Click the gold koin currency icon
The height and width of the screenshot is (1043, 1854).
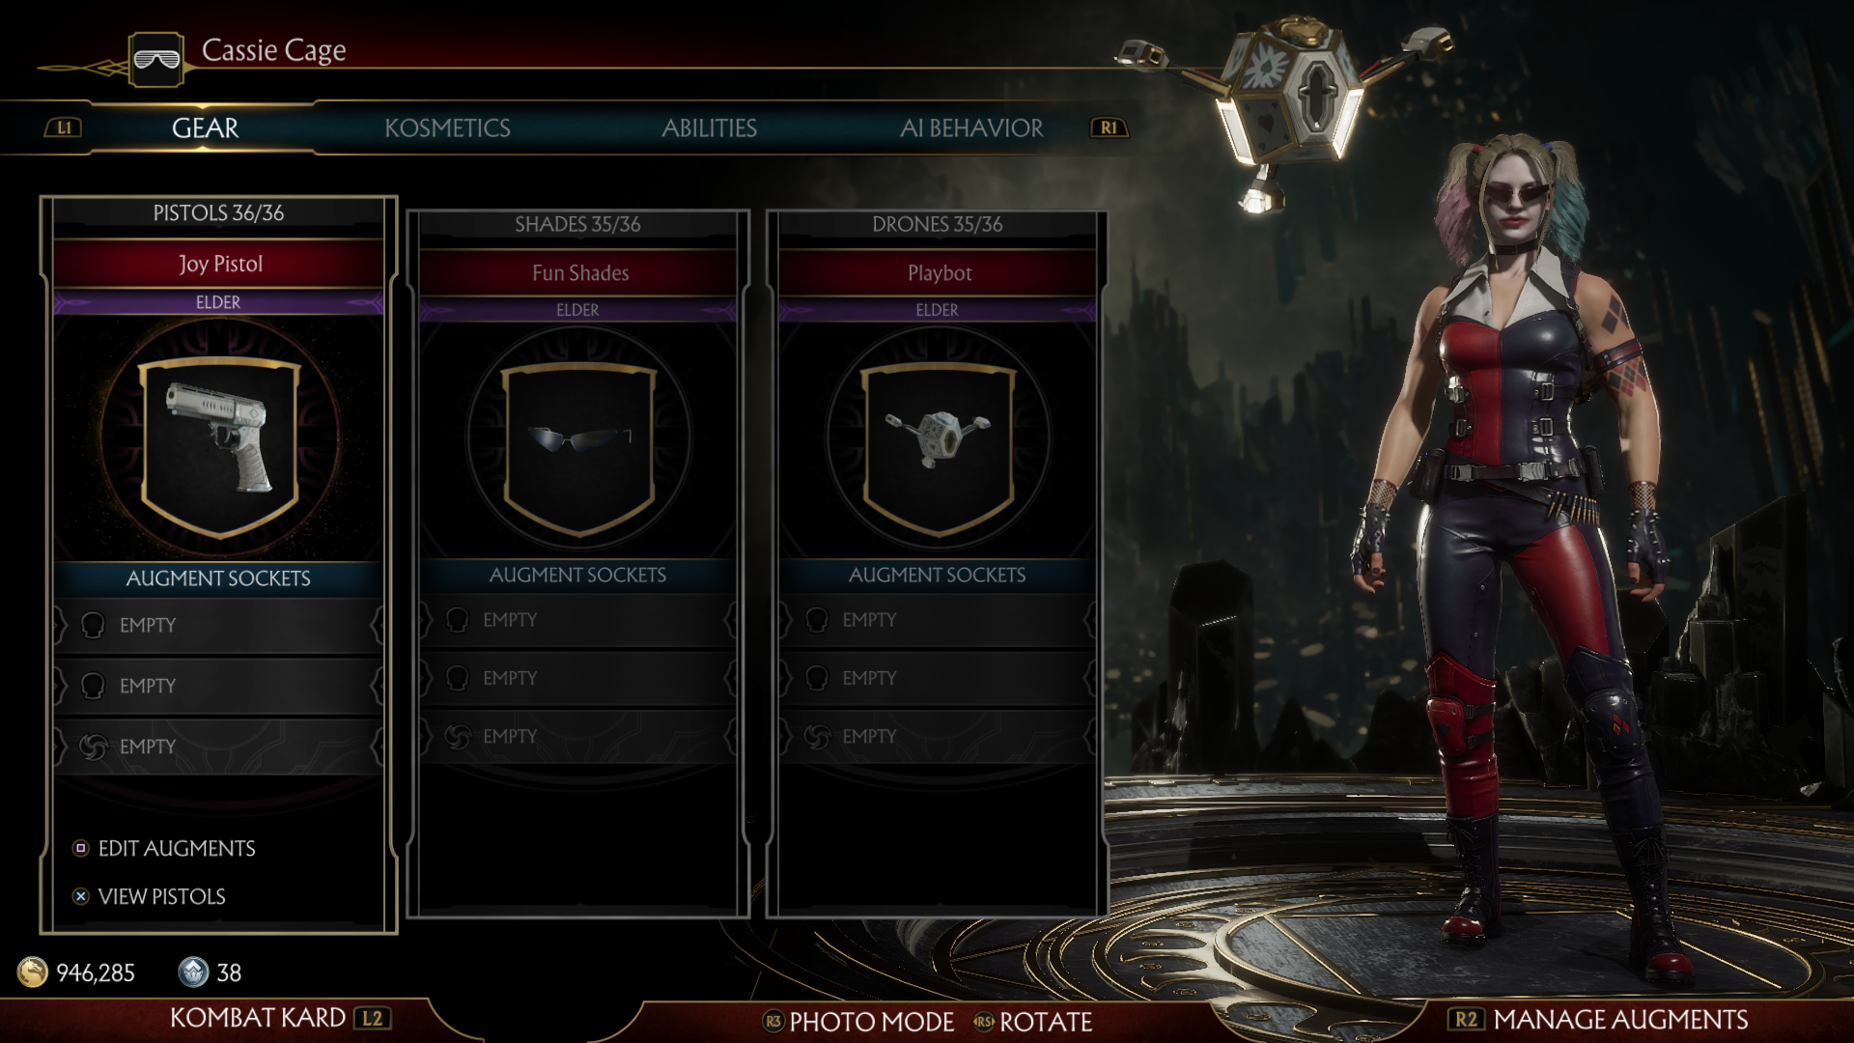tap(33, 972)
